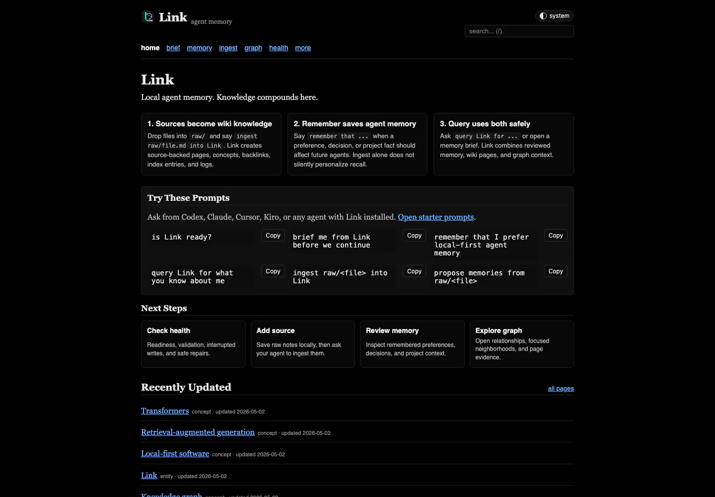Viewport: 715px width, 497px height.
Task: Open the Link entity page
Action: [149, 476]
